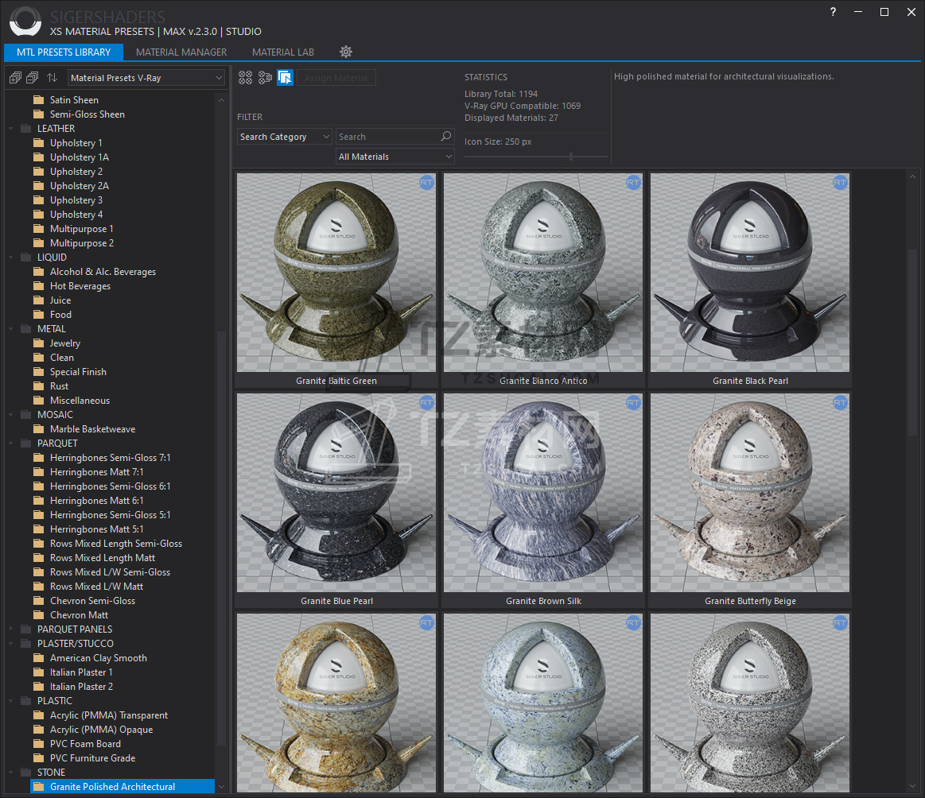Click the Food folder icon

(39, 315)
